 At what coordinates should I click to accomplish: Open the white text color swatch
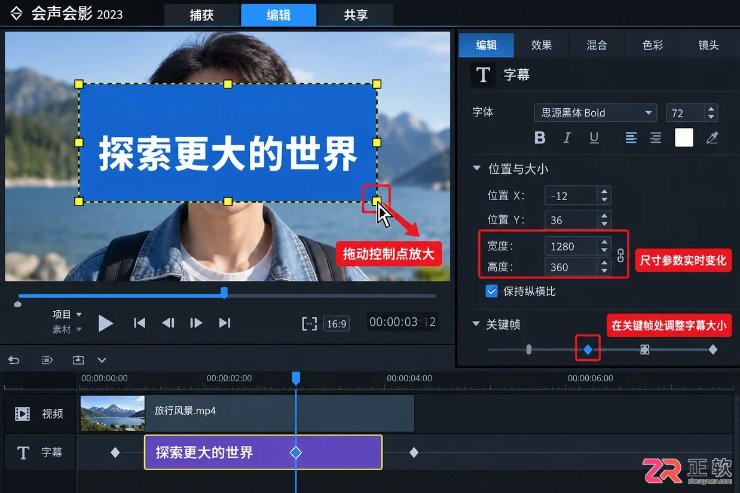pos(684,137)
